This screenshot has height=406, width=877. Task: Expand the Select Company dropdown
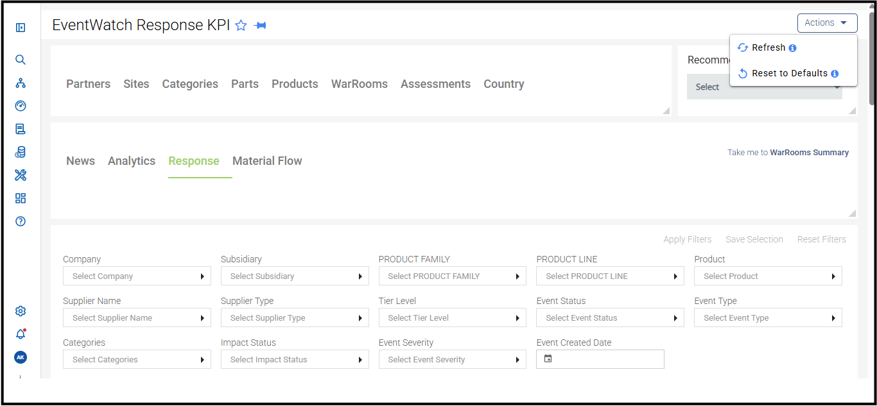(x=137, y=276)
